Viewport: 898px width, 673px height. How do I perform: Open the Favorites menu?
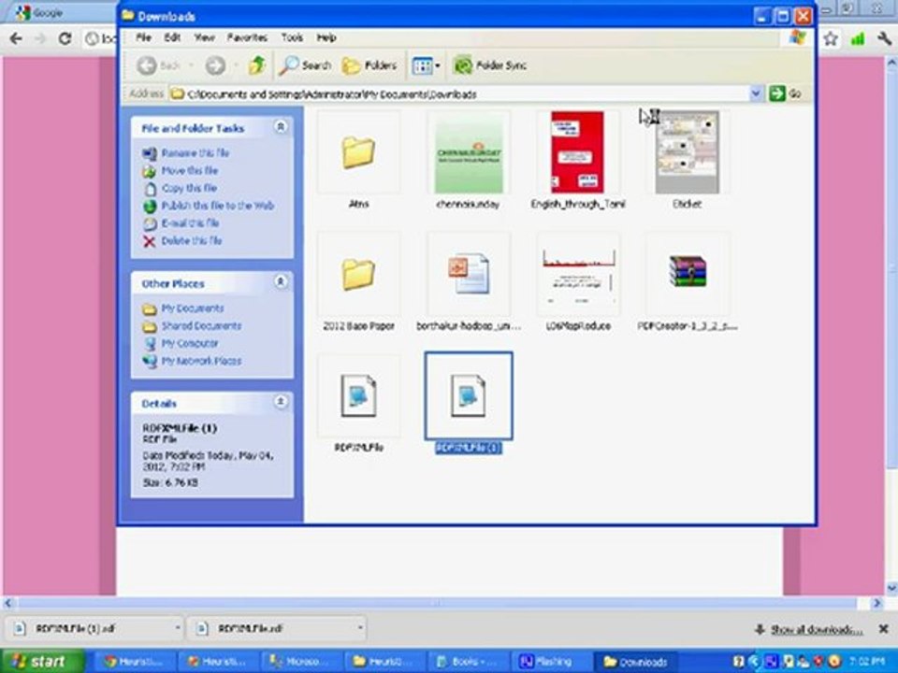247,37
